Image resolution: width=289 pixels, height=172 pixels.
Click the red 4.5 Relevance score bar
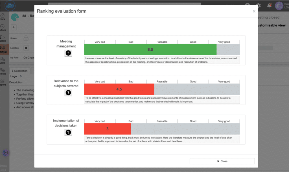119,89
